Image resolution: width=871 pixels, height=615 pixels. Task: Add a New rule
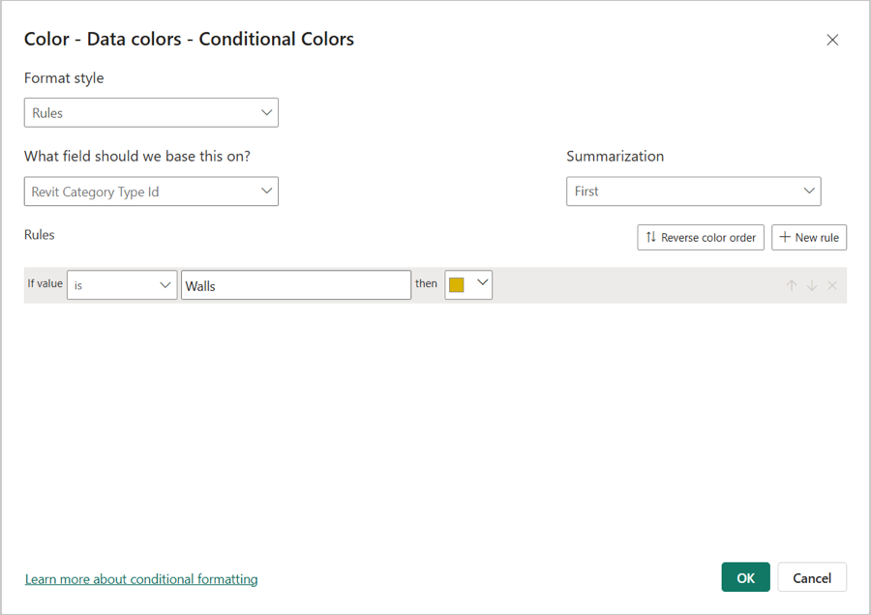(809, 237)
